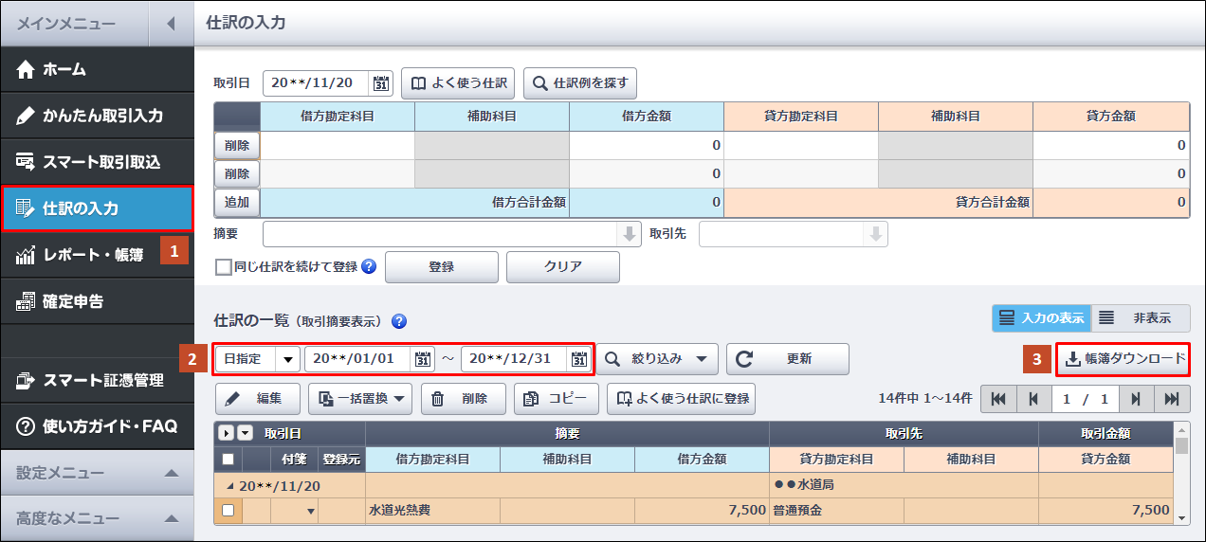Open the 日指定 period dropdown
Screen dimensions: 1206x542
point(258,359)
